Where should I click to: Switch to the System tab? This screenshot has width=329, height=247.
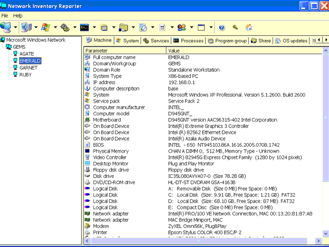[128, 41]
